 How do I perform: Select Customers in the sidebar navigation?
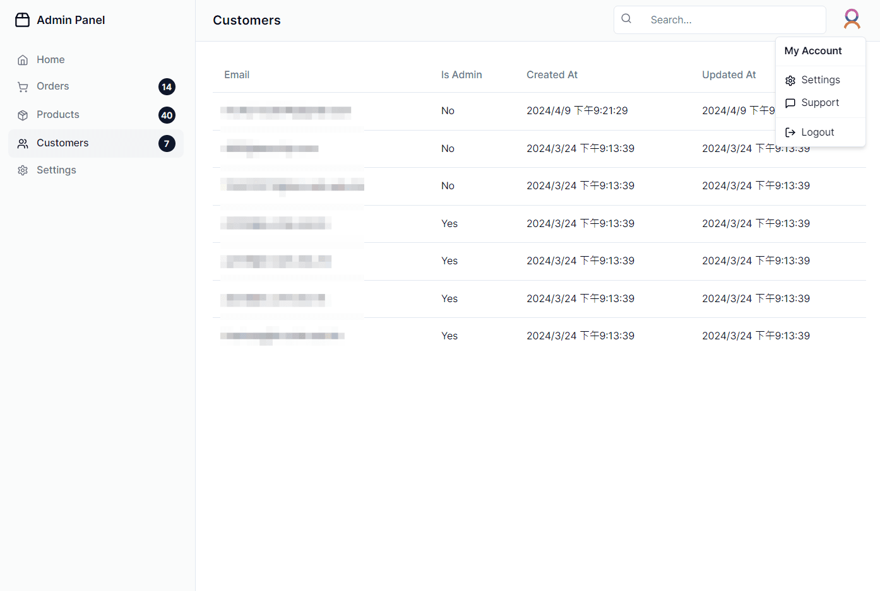click(x=96, y=144)
